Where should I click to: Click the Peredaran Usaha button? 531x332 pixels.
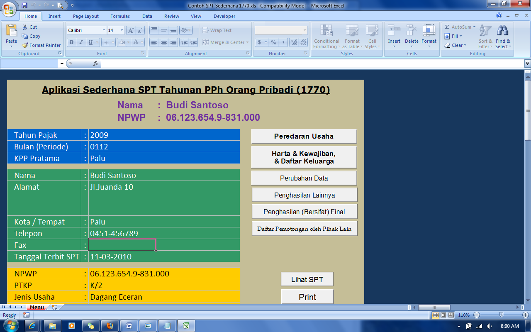pos(304,136)
